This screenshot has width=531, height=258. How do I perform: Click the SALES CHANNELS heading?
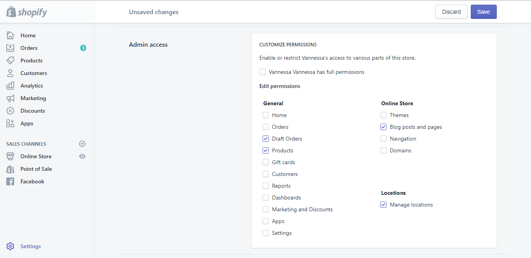coord(26,144)
